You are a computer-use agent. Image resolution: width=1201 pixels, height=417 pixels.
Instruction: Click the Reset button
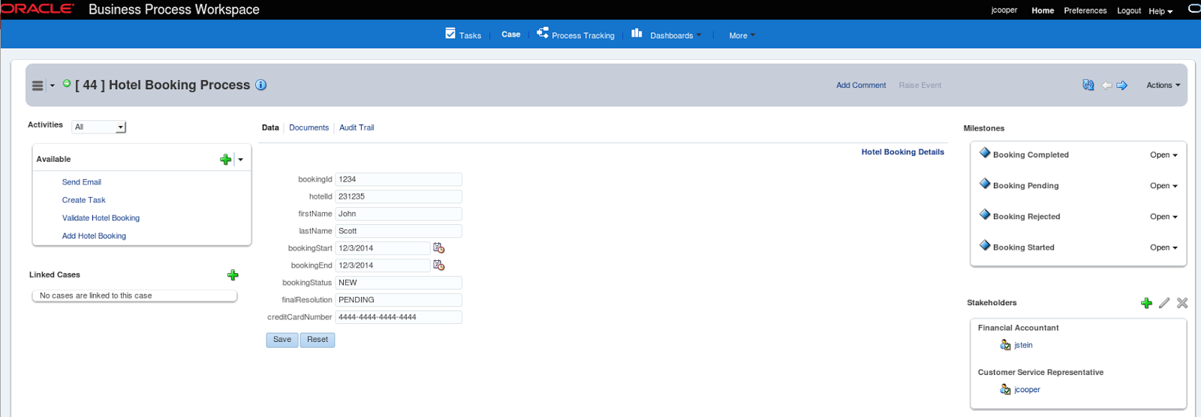(x=318, y=340)
